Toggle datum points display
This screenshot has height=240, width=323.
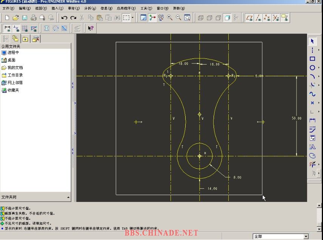click(x=267, y=18)
